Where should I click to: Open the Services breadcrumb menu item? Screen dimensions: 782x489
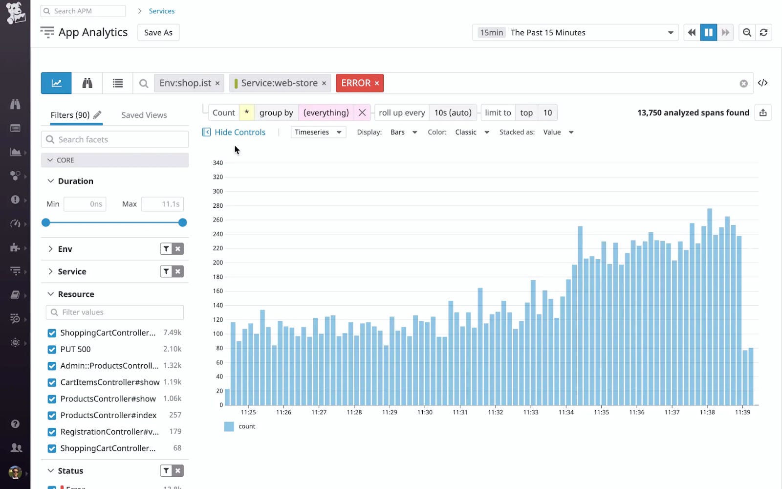[161, 11]
